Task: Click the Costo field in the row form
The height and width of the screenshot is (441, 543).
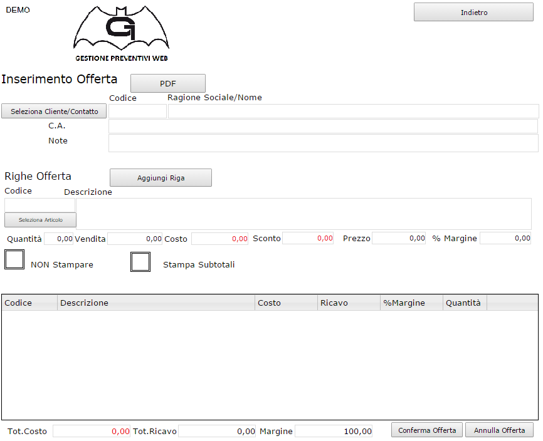Action: tap(219, 239)
